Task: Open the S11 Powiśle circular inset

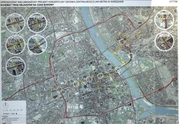Action: tap(36, 44)
